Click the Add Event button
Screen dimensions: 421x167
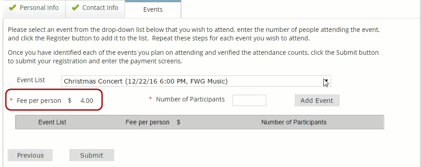[317, 101]
